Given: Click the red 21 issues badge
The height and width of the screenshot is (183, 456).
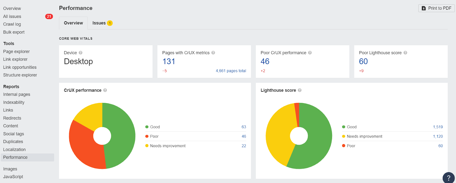Looking at the screenshot, I should (x=49, y=16).
